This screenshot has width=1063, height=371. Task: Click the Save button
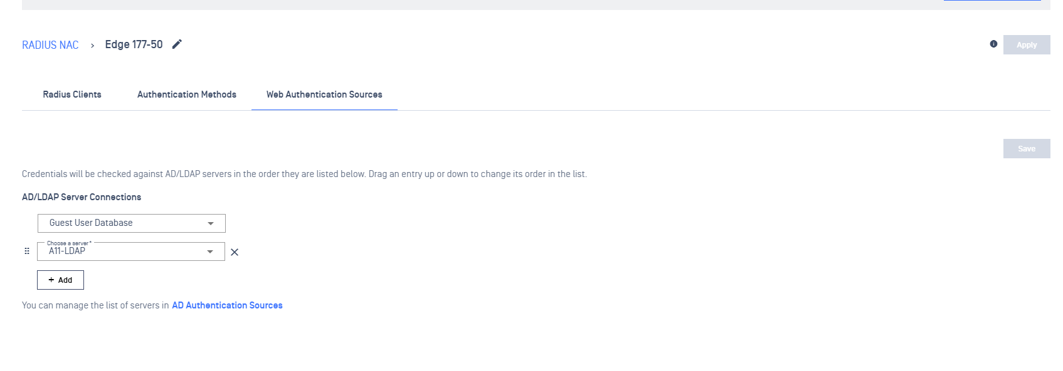click(1026, 149)
